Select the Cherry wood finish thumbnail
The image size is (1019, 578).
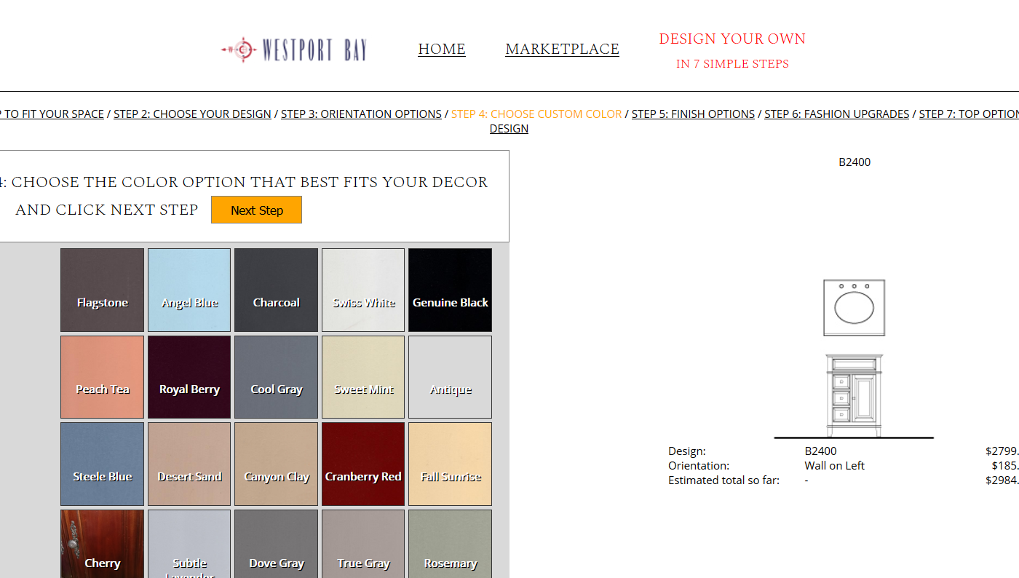pyautogui.click(x=102, y=543)
